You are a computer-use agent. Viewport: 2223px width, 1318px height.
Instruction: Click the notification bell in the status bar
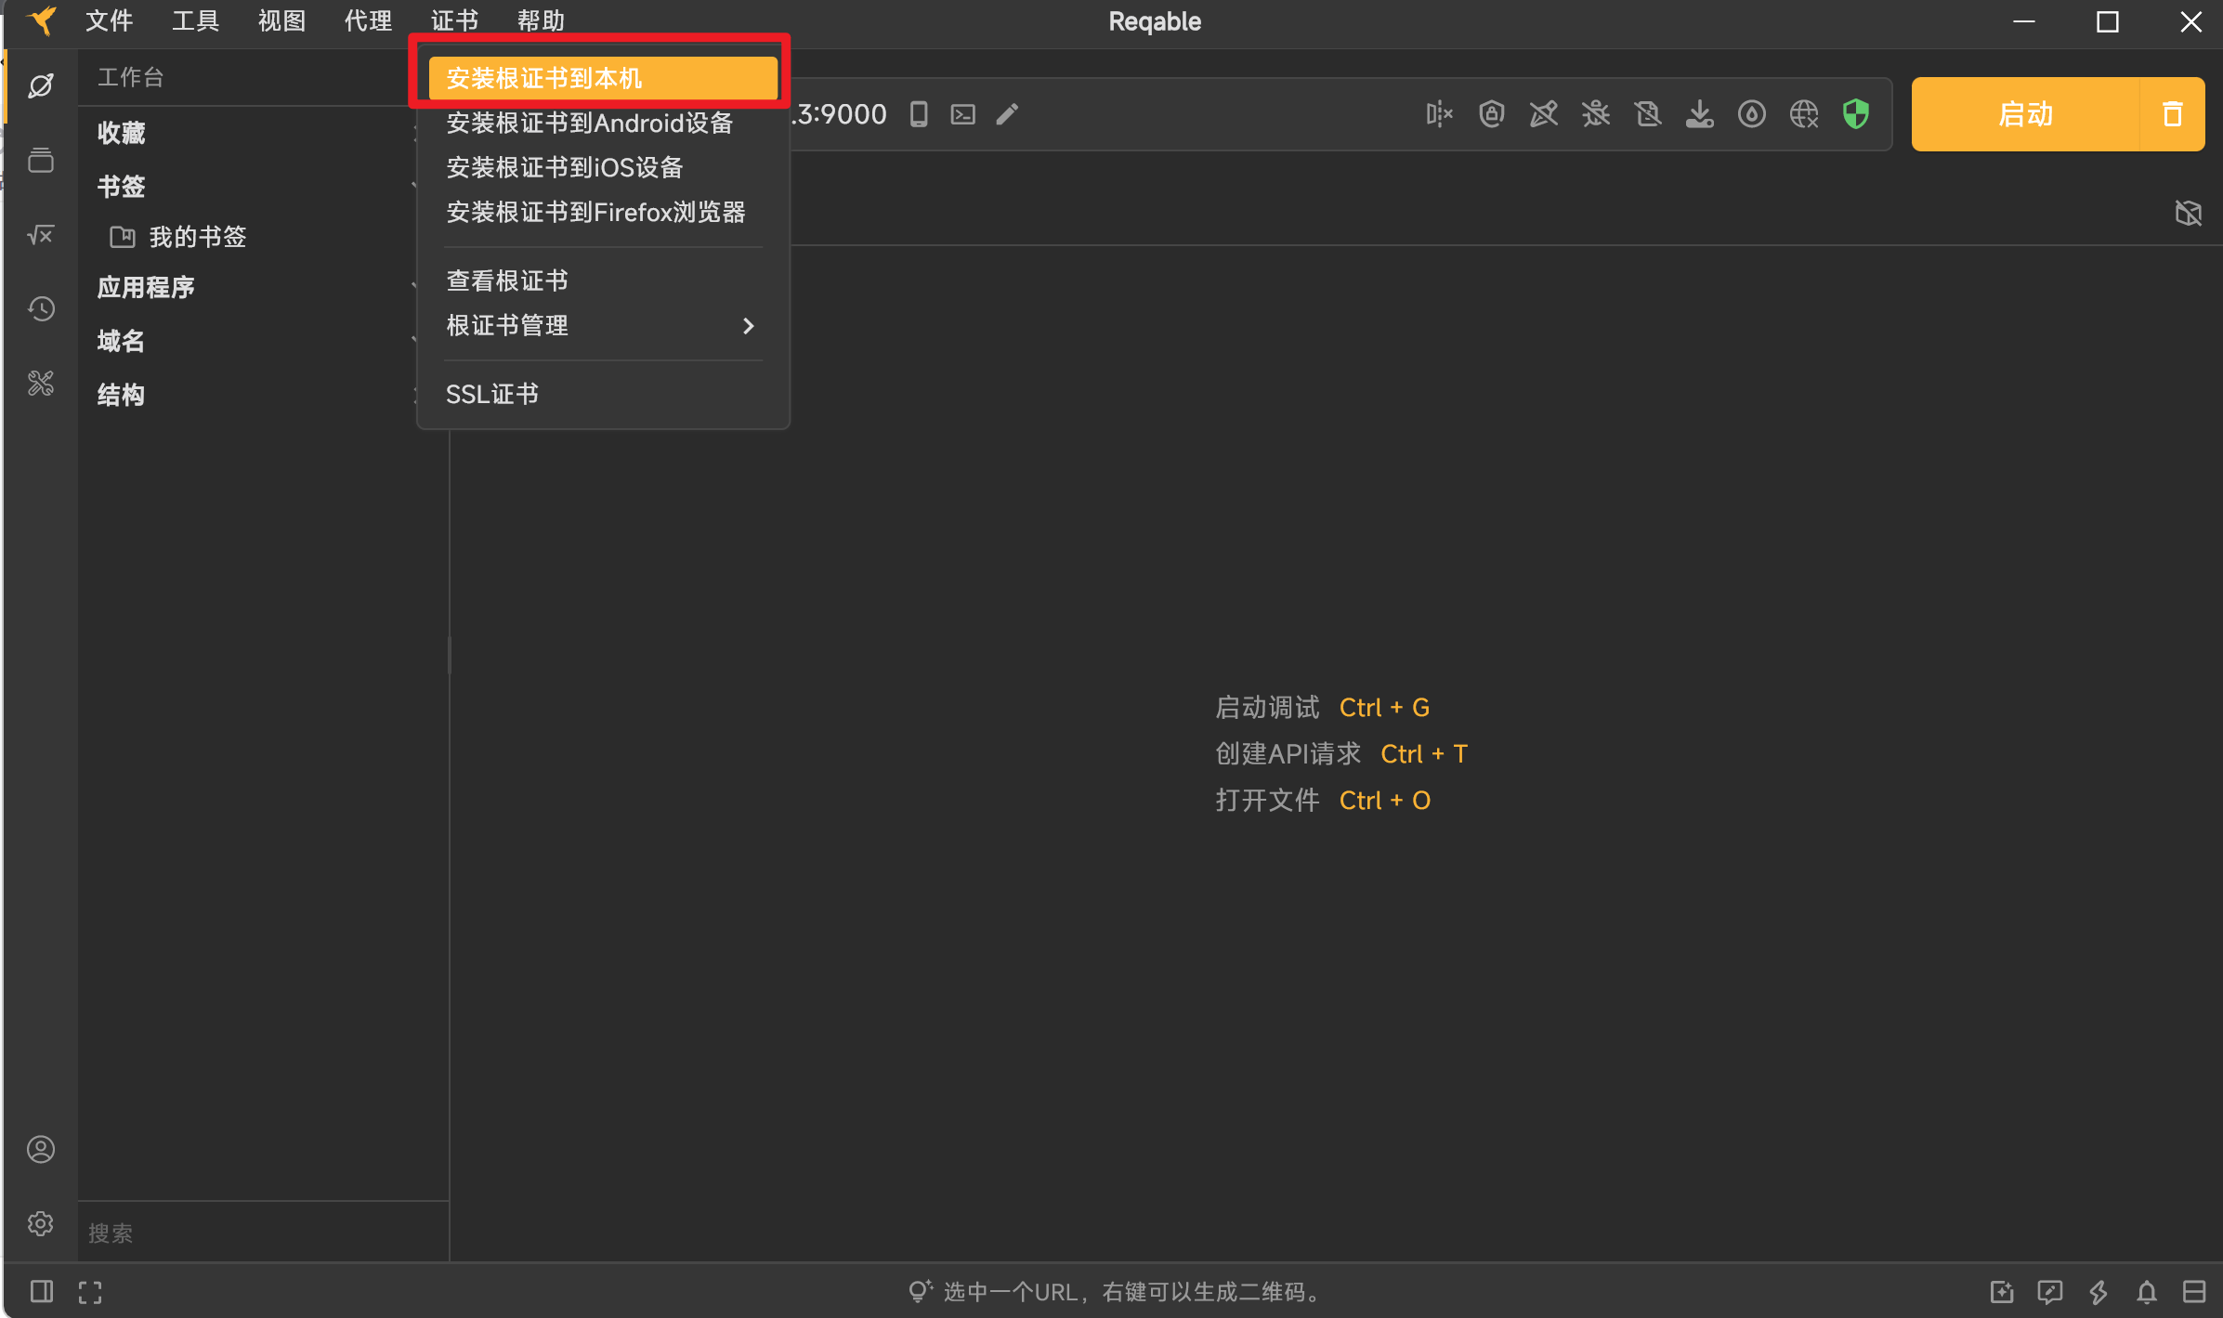tap(2147, 1291)
